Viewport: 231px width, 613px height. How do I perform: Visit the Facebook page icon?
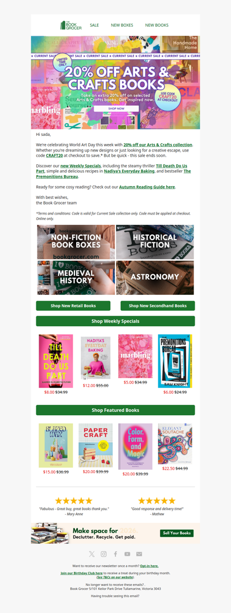pyautogui.click(x=115, y=554)
